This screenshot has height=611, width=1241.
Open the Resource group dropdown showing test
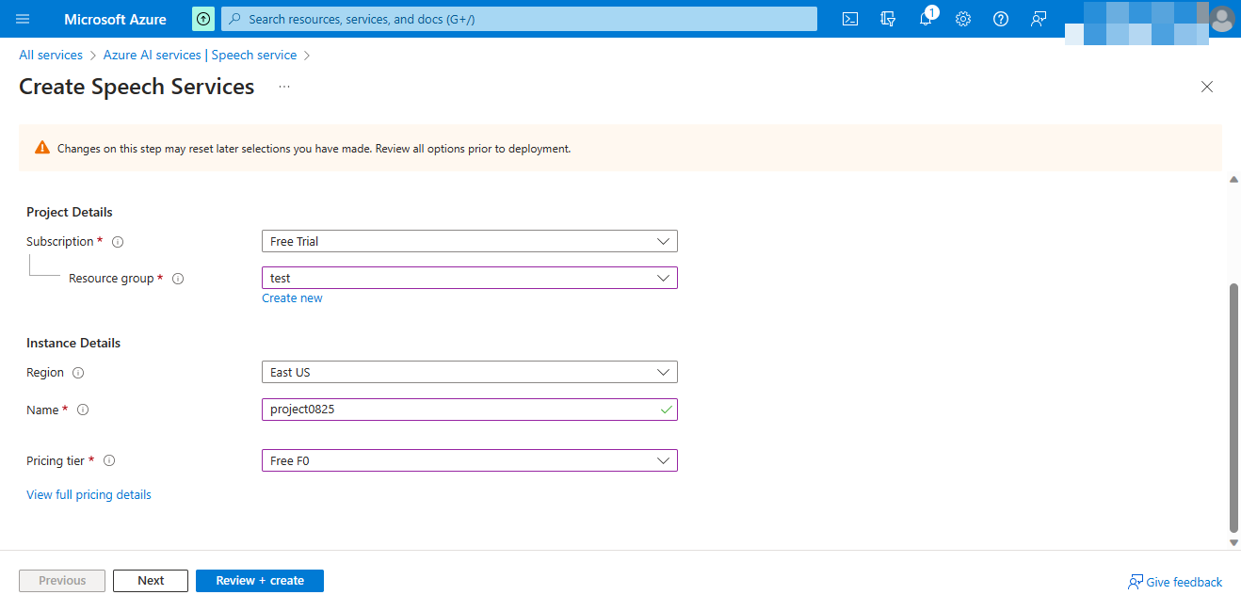click(x=469, y=278)
